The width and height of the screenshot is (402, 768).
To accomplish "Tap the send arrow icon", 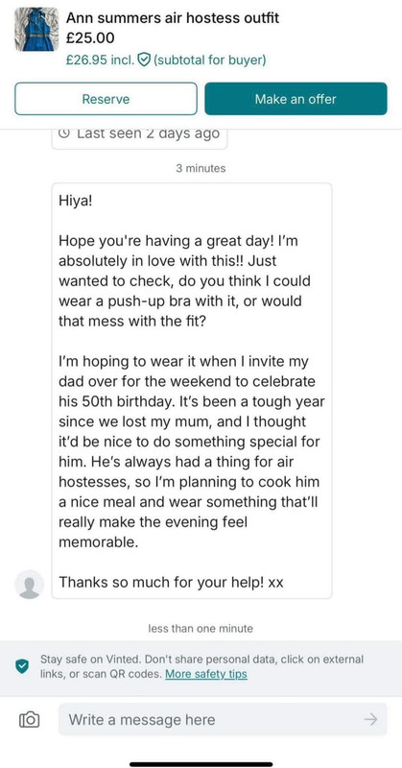I will pyautogui.click(x=370, y=719).
